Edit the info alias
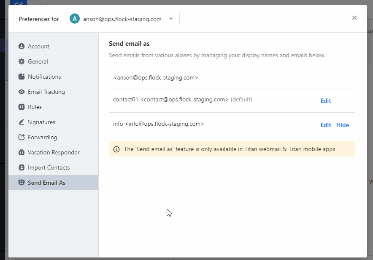373x260 pixels. coord(326,125)
